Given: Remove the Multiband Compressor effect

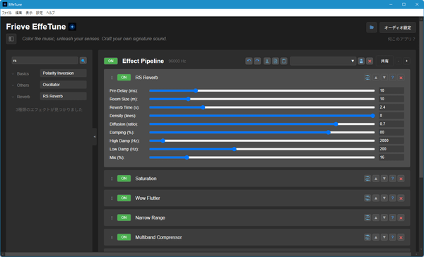Looking at the screenshot, I should [x=401, y=237].
